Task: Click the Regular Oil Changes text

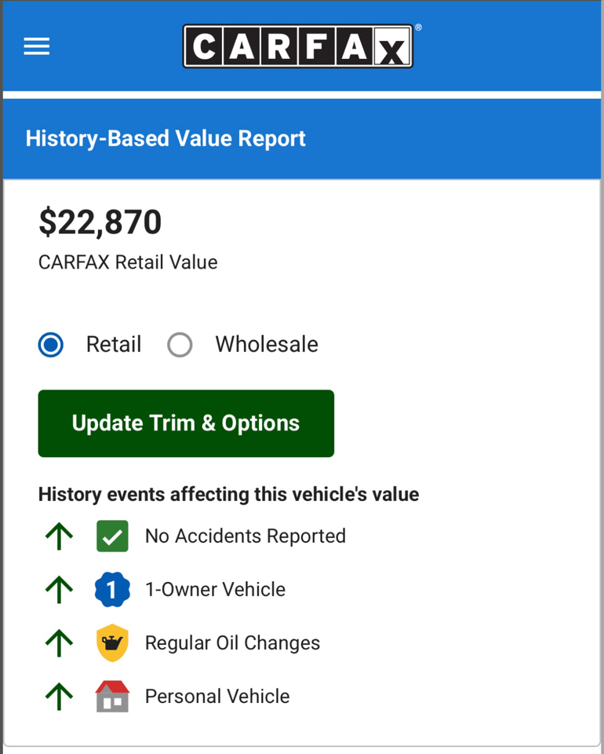Action: tap(232, 643)
